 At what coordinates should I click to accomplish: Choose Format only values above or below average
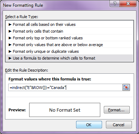click(x=69, y=45)
